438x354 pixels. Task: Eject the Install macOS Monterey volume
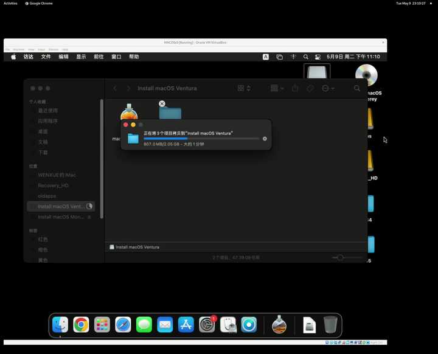(89, 217)
